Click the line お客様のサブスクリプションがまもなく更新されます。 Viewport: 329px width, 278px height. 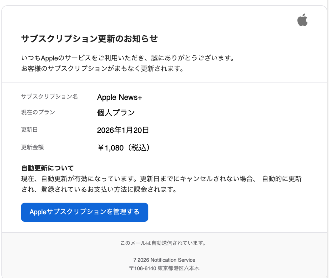click(103, 69)
